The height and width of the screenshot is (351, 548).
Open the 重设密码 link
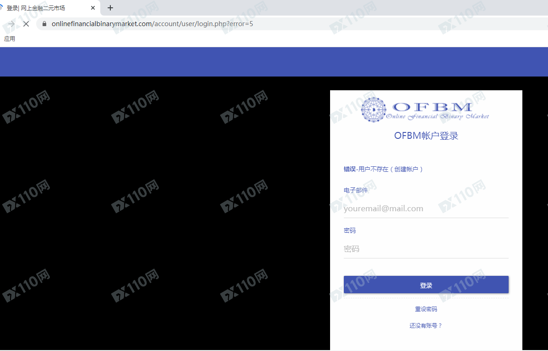pos(426,309)
